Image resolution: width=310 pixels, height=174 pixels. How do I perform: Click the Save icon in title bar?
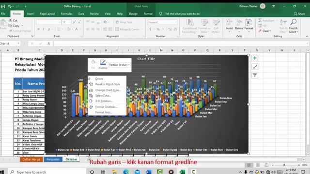(x=3, y=6)
